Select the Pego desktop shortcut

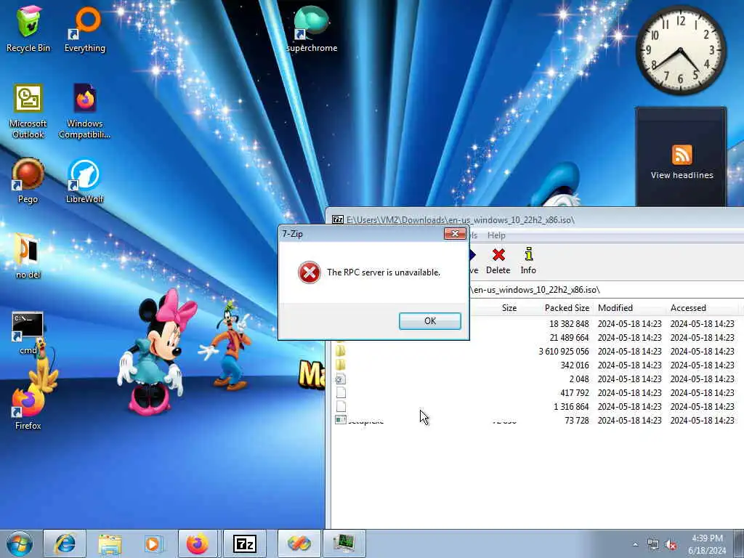tap(28, 181)
